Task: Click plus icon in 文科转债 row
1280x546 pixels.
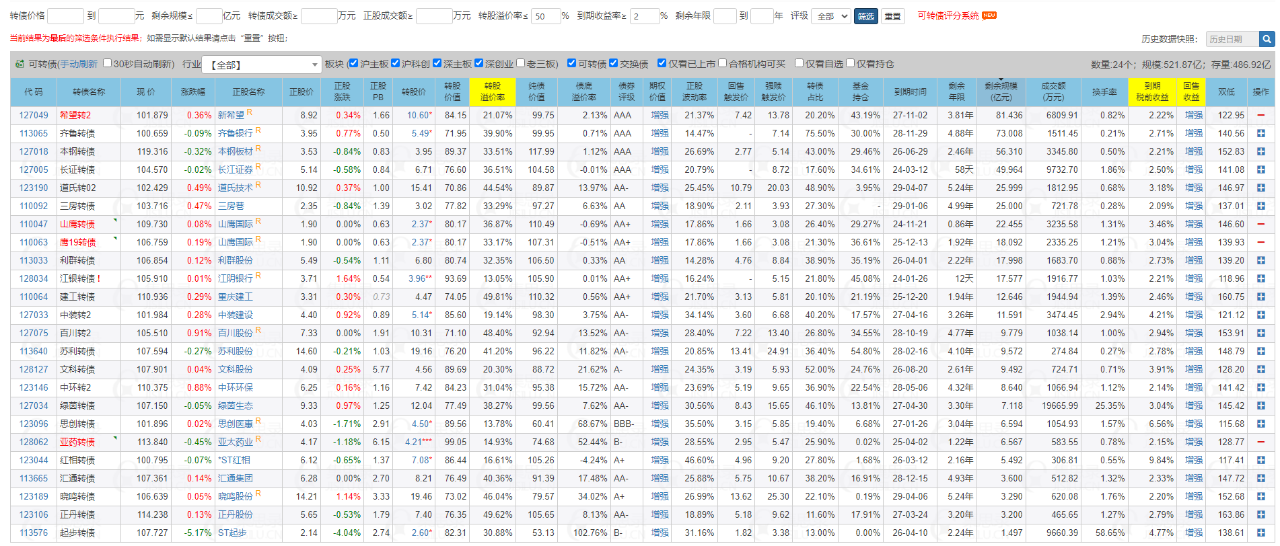Action: tap(1260, 370)
